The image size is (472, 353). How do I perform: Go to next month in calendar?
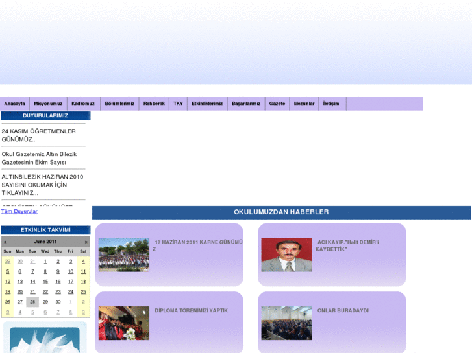click(86, 242)
